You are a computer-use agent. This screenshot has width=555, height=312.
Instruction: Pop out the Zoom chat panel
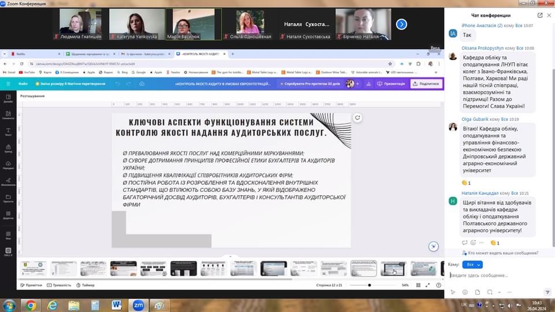tap(540, 15)
